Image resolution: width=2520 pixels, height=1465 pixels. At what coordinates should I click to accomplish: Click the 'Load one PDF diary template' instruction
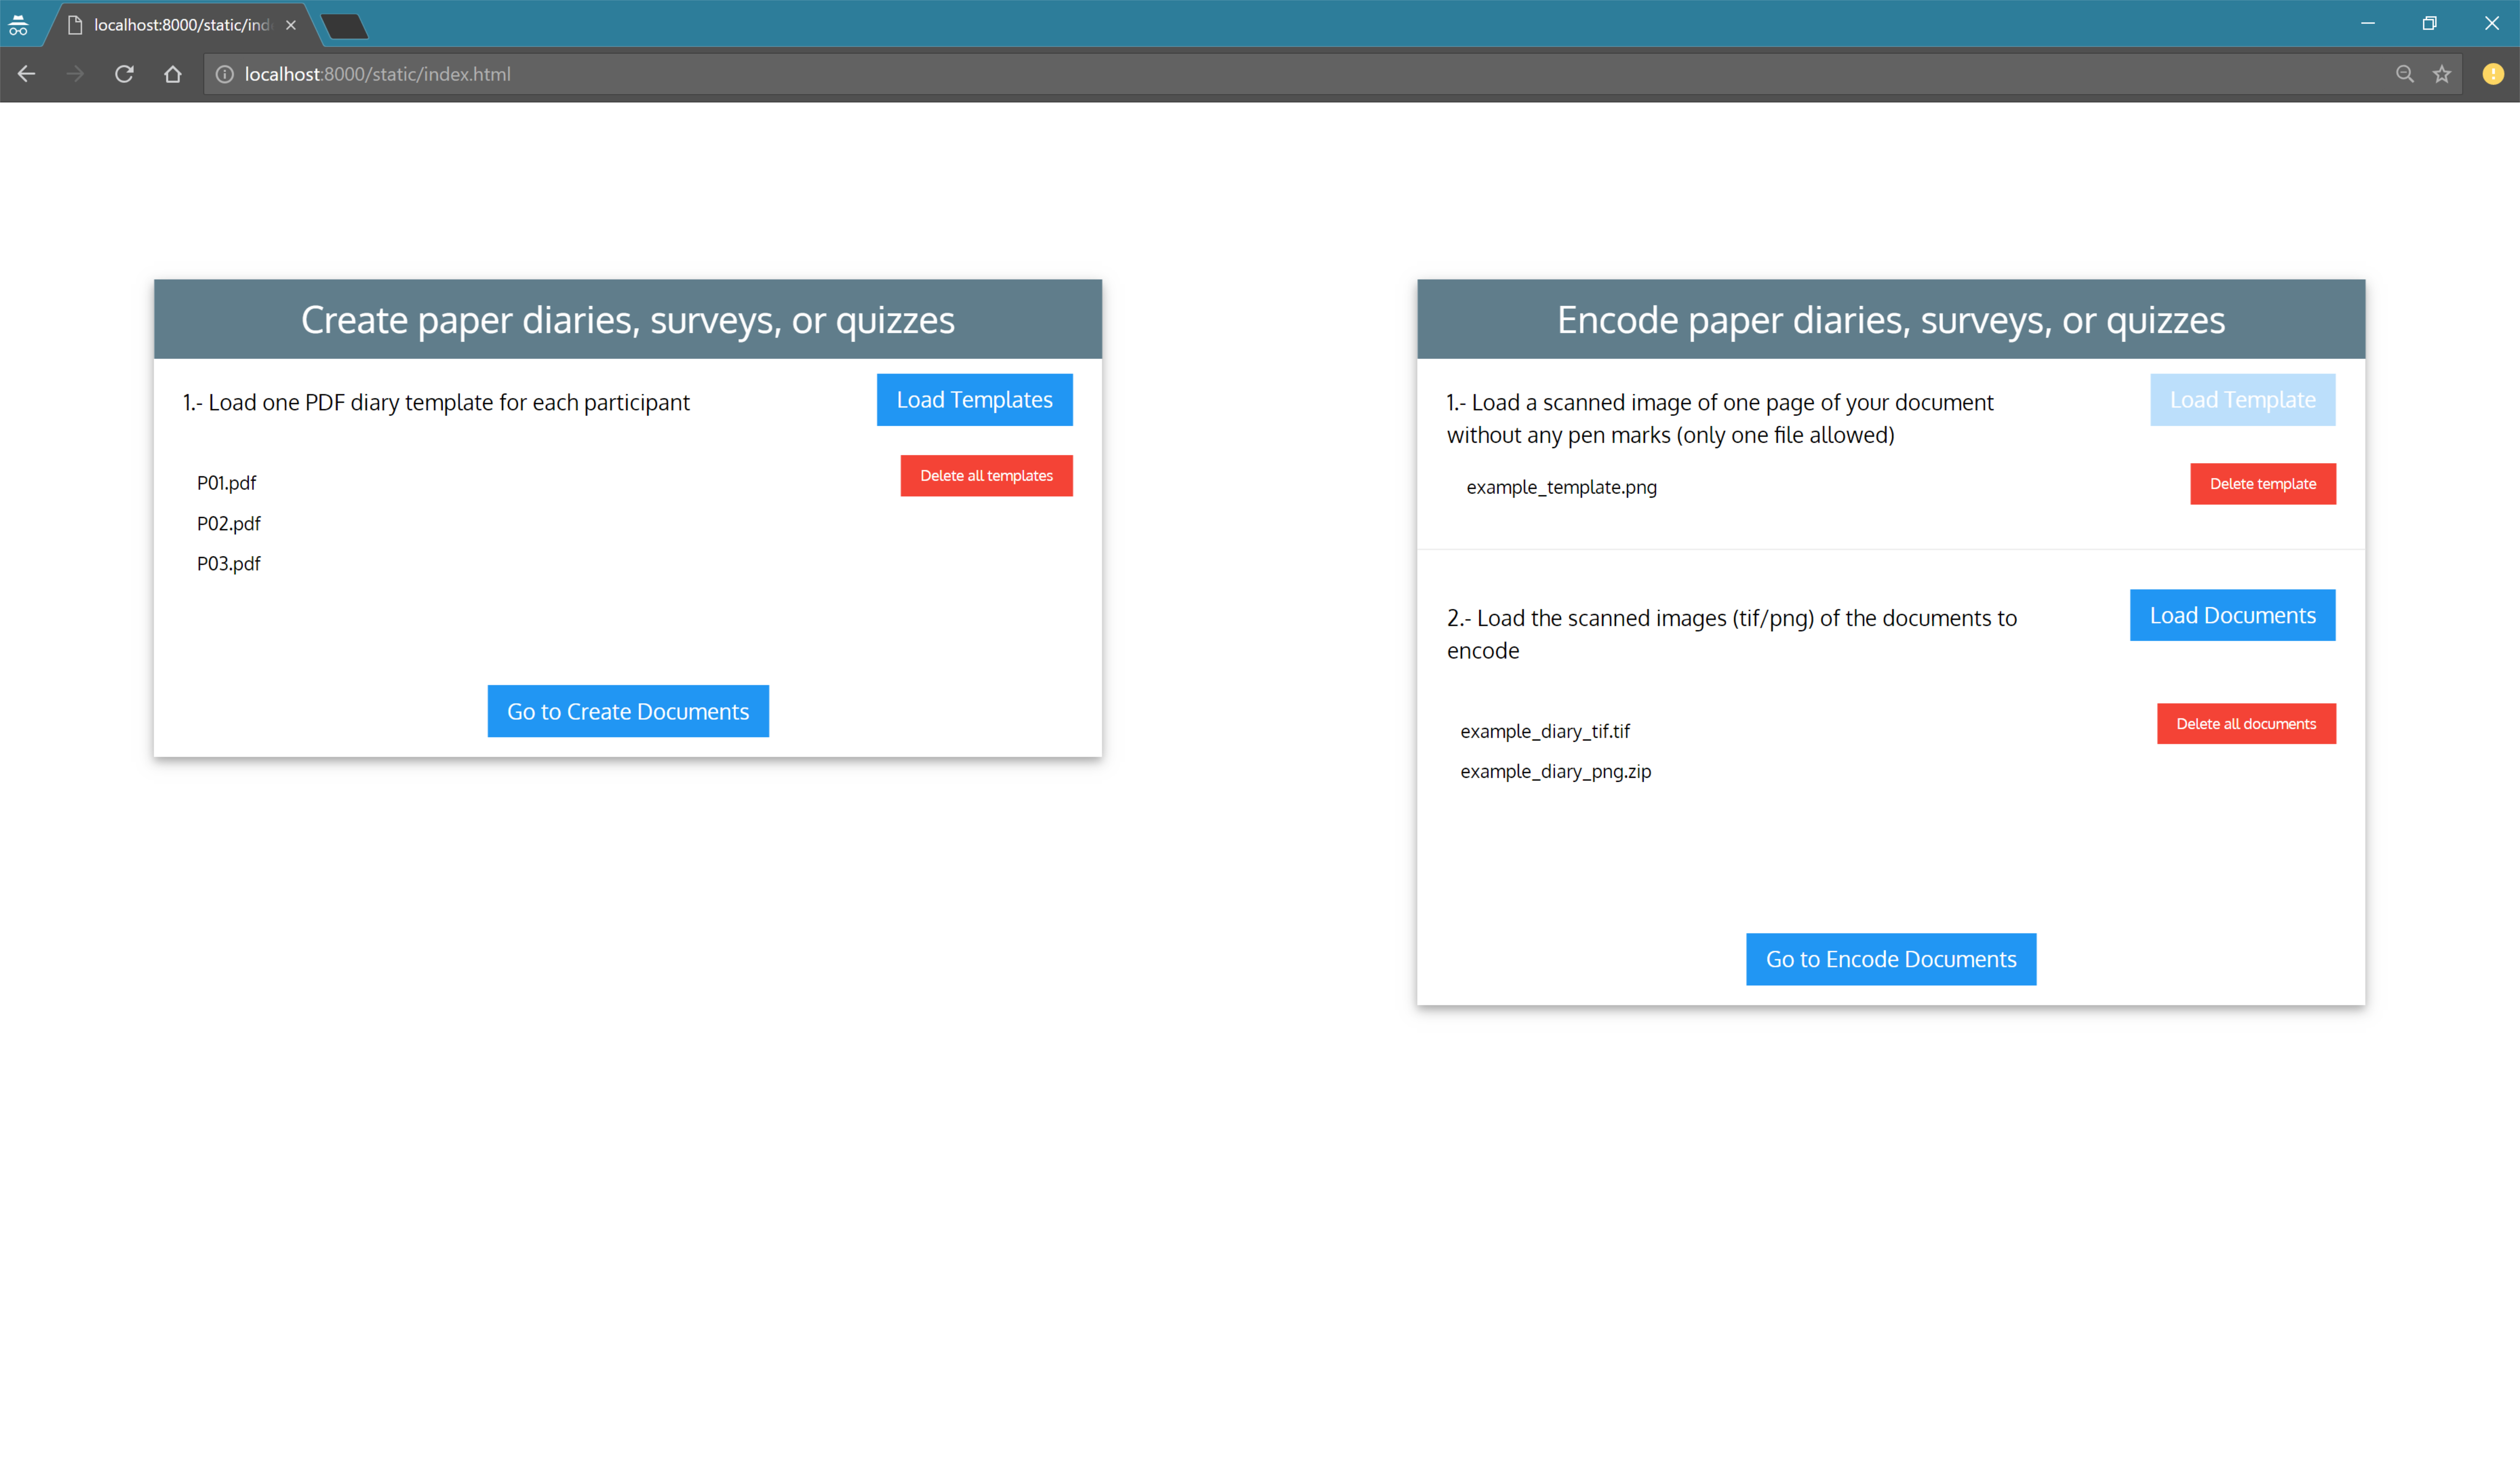[x=436, y=402]
